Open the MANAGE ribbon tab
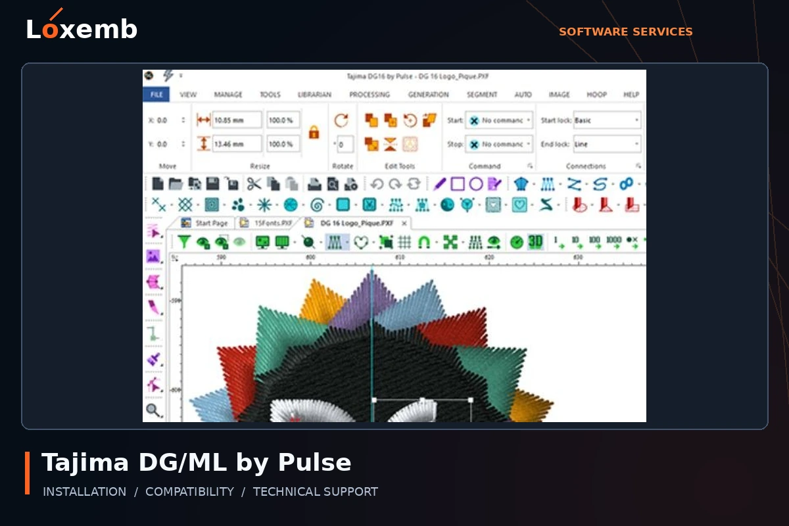The image size is (789, 526). (228, 95)
